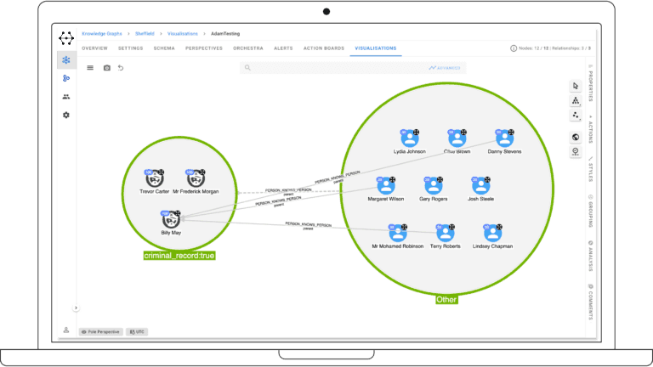653x367 pixels.
Task: Open the hamburger menu in toolbar
Action: (x=91, y=68)
